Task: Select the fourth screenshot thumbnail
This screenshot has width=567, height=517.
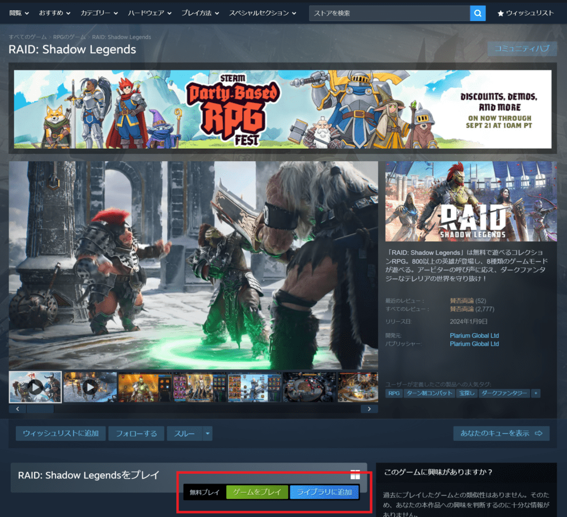Action: (x=200, y=387)
